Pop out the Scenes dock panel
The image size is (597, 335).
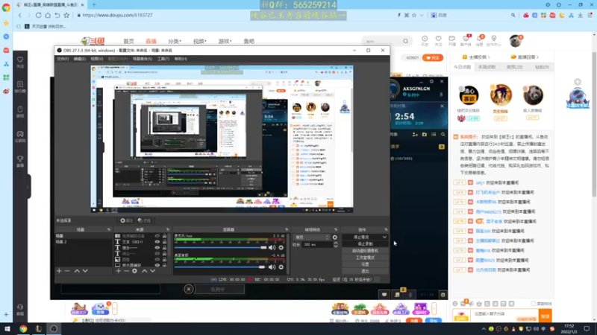109,229
